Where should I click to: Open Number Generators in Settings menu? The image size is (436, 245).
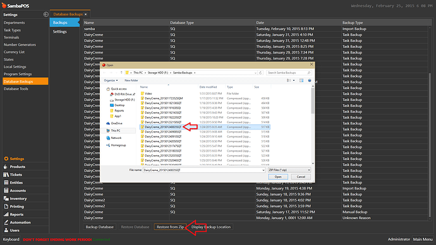pyautogui.click(x=20, y=45)
